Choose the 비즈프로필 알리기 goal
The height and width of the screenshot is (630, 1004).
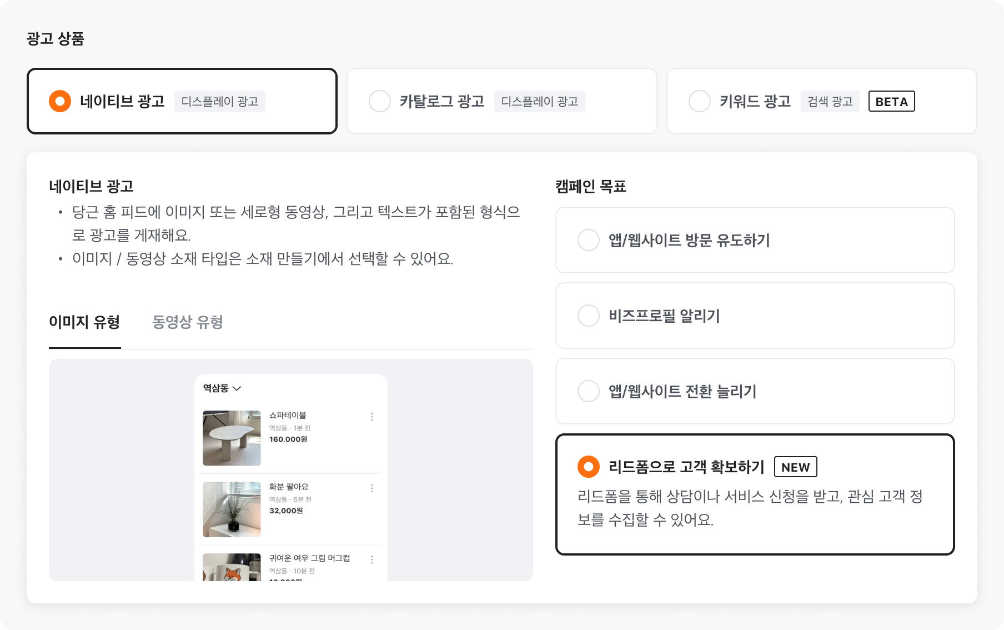(589, 316)
